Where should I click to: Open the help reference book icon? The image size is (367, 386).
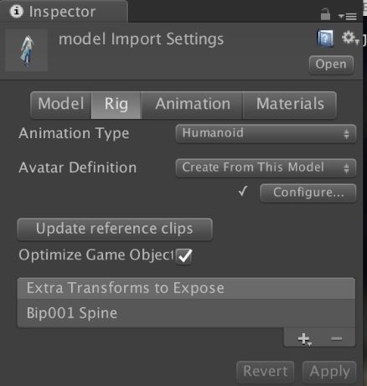pos(325,39)
